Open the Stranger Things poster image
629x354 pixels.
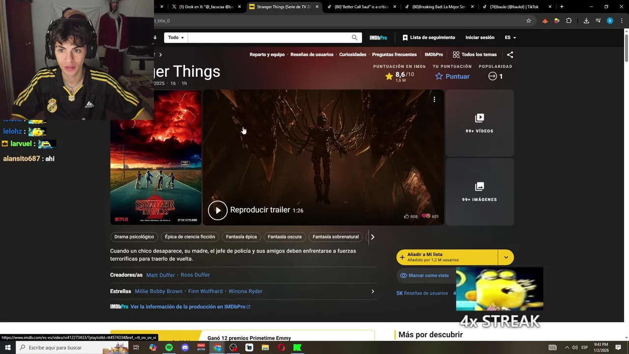tap(156, 157)
